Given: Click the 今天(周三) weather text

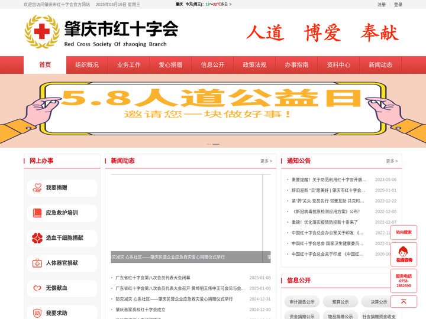Looking at the screenshot, I should pos(195,4).
